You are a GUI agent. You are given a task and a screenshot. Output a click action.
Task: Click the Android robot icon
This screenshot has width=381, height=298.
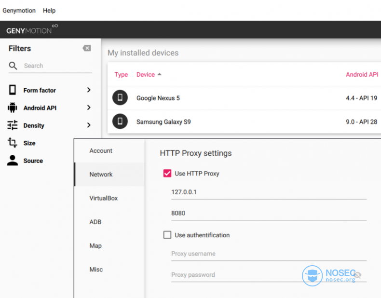pyautogui.click(x=13, y=108)
